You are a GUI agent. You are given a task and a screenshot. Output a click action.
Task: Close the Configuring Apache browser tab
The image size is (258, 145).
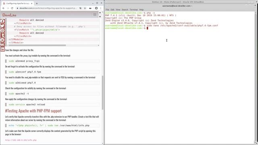[x=32, y=3]
